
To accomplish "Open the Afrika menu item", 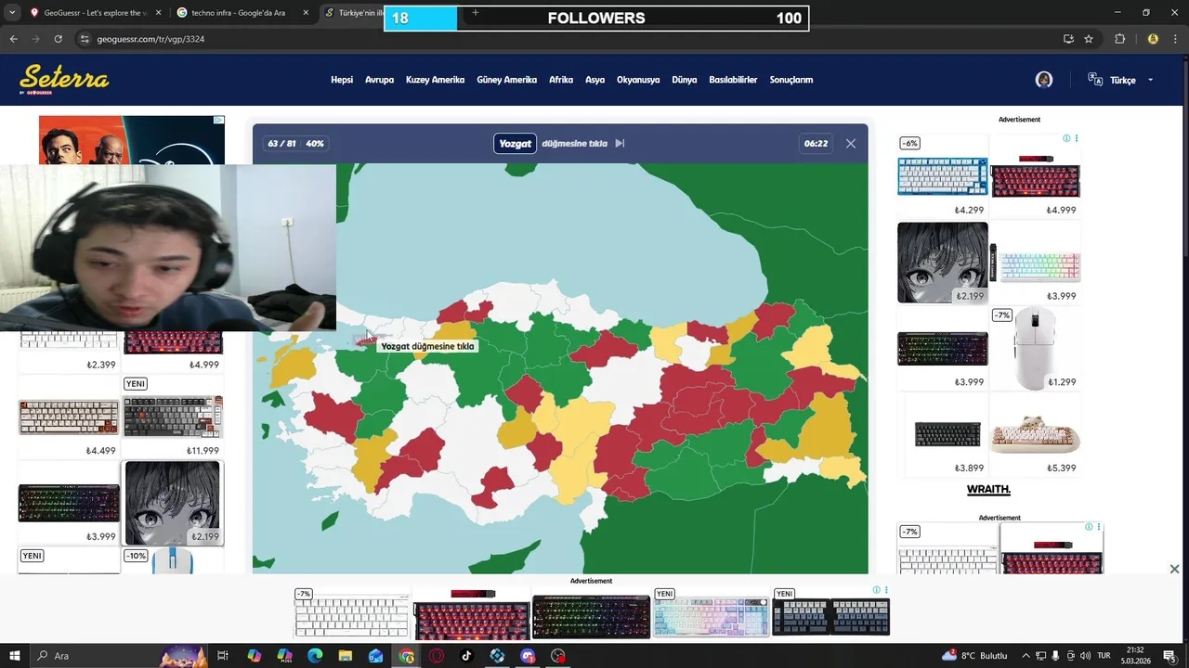I will pos(561,80).
